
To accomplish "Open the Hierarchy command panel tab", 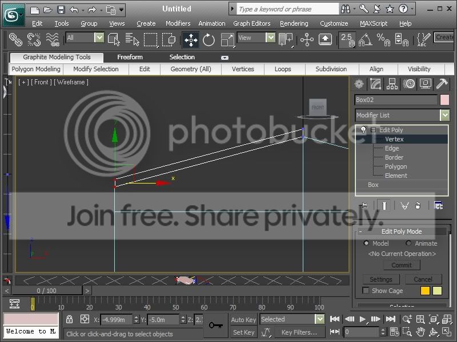I will 392,84.
